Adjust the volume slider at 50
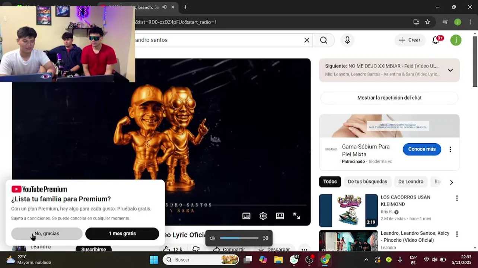Screen dimensions: 478x268 click(x=239, y=238)
